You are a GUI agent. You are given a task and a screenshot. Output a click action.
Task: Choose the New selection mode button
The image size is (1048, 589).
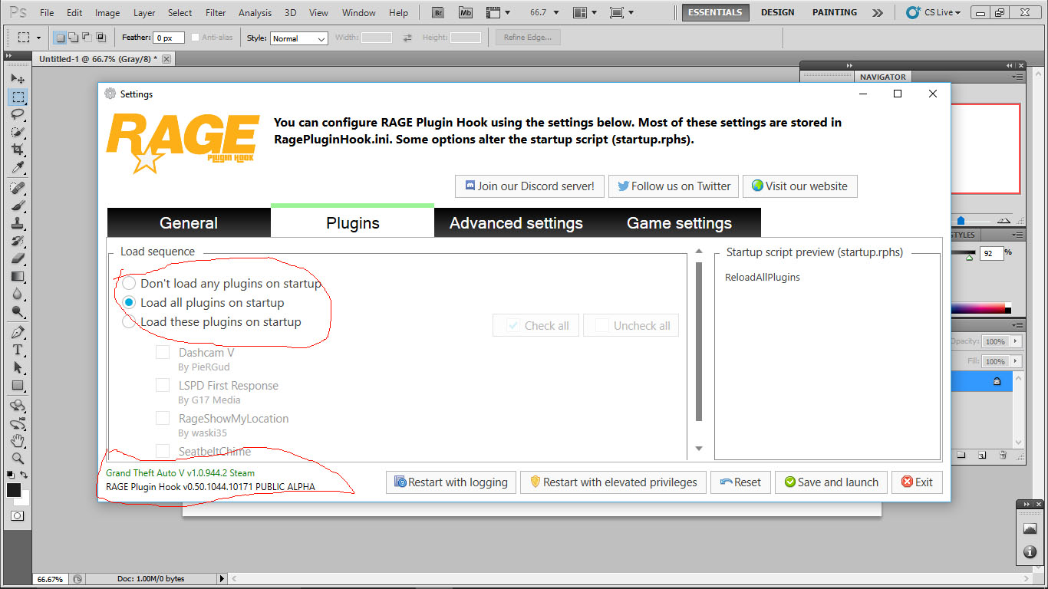[60, 38]
